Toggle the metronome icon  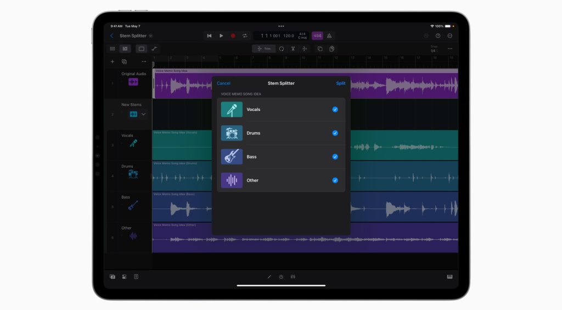[329, 36]
